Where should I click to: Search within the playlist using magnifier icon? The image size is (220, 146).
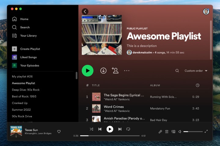pos(177,71)
